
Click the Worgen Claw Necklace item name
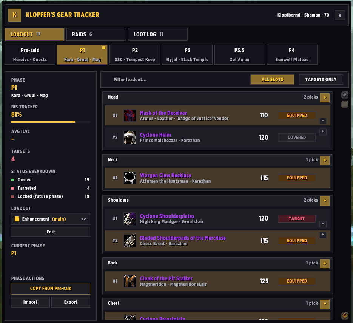(x=166, y=175)
